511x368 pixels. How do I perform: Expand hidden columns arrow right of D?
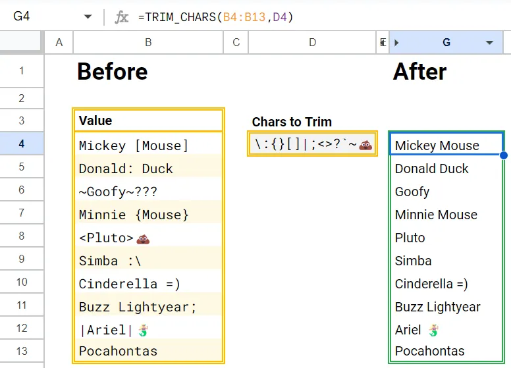point(382,42)
